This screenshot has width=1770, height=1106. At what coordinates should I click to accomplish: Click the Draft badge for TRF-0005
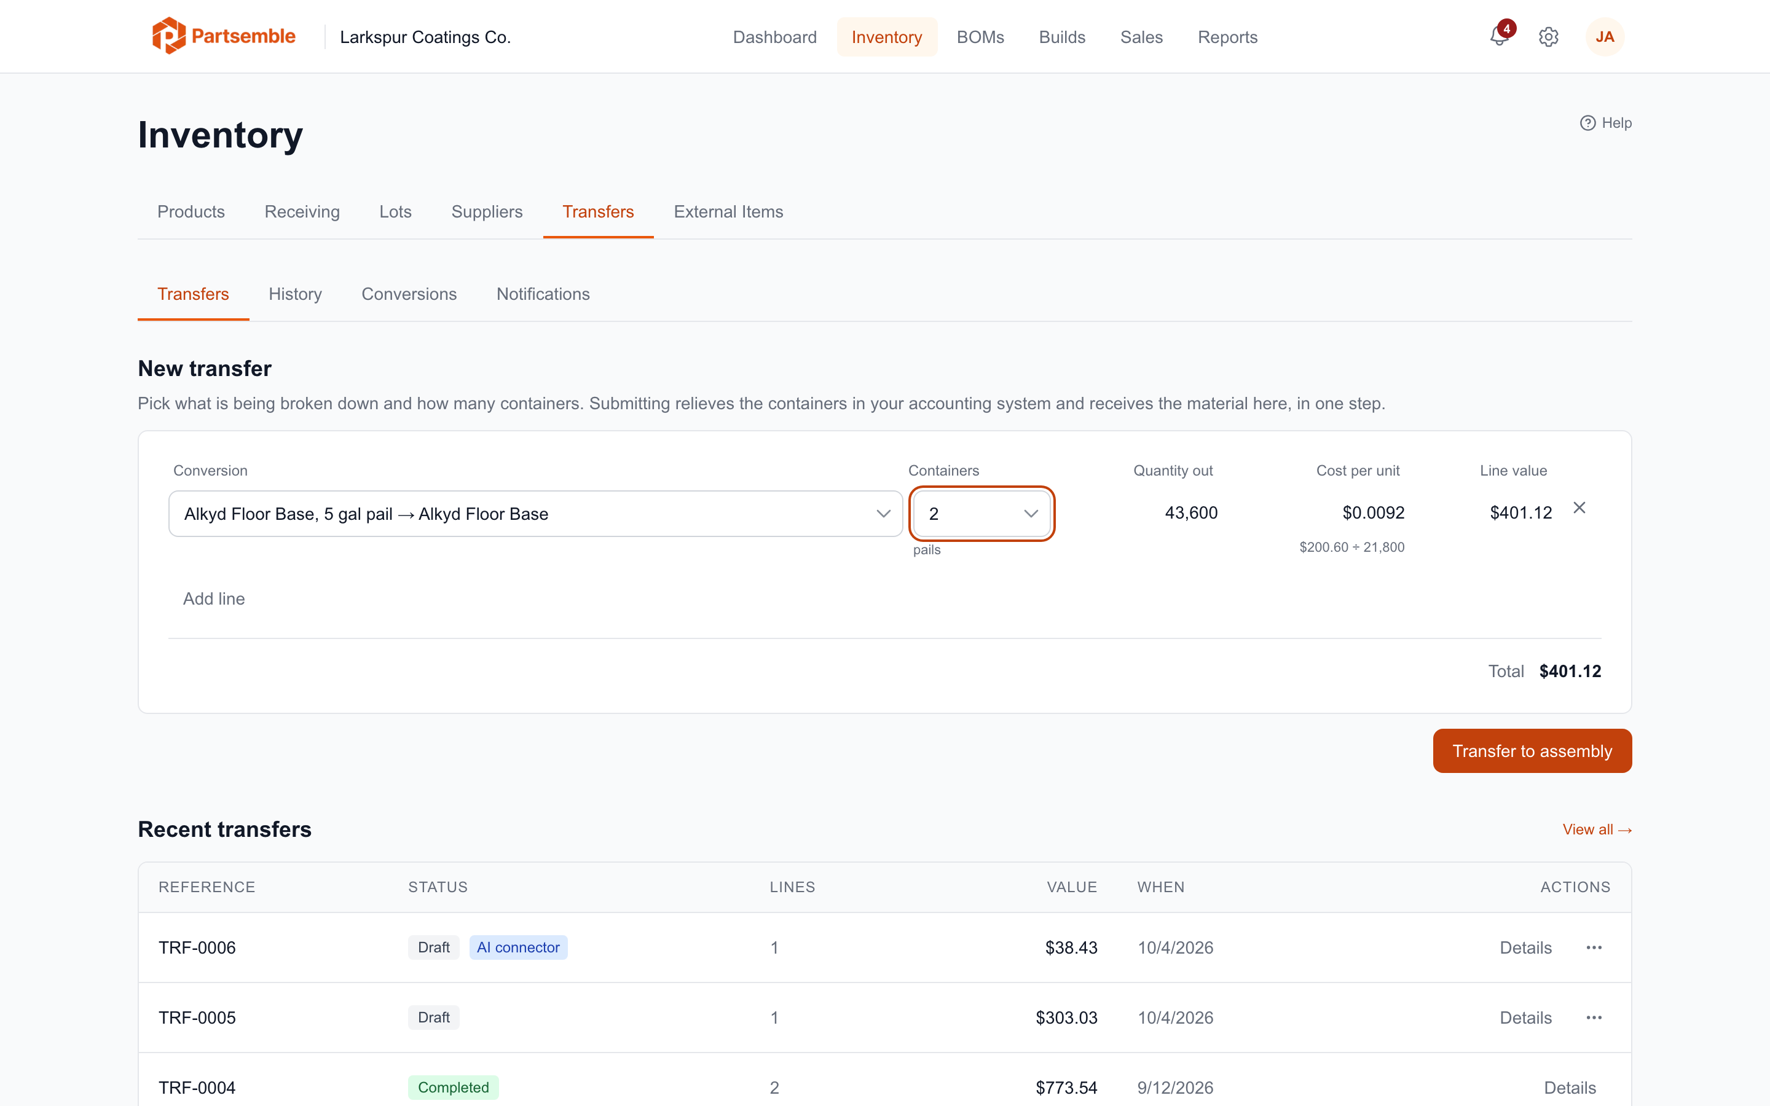pyautogui.click(x=434, y=1018)
